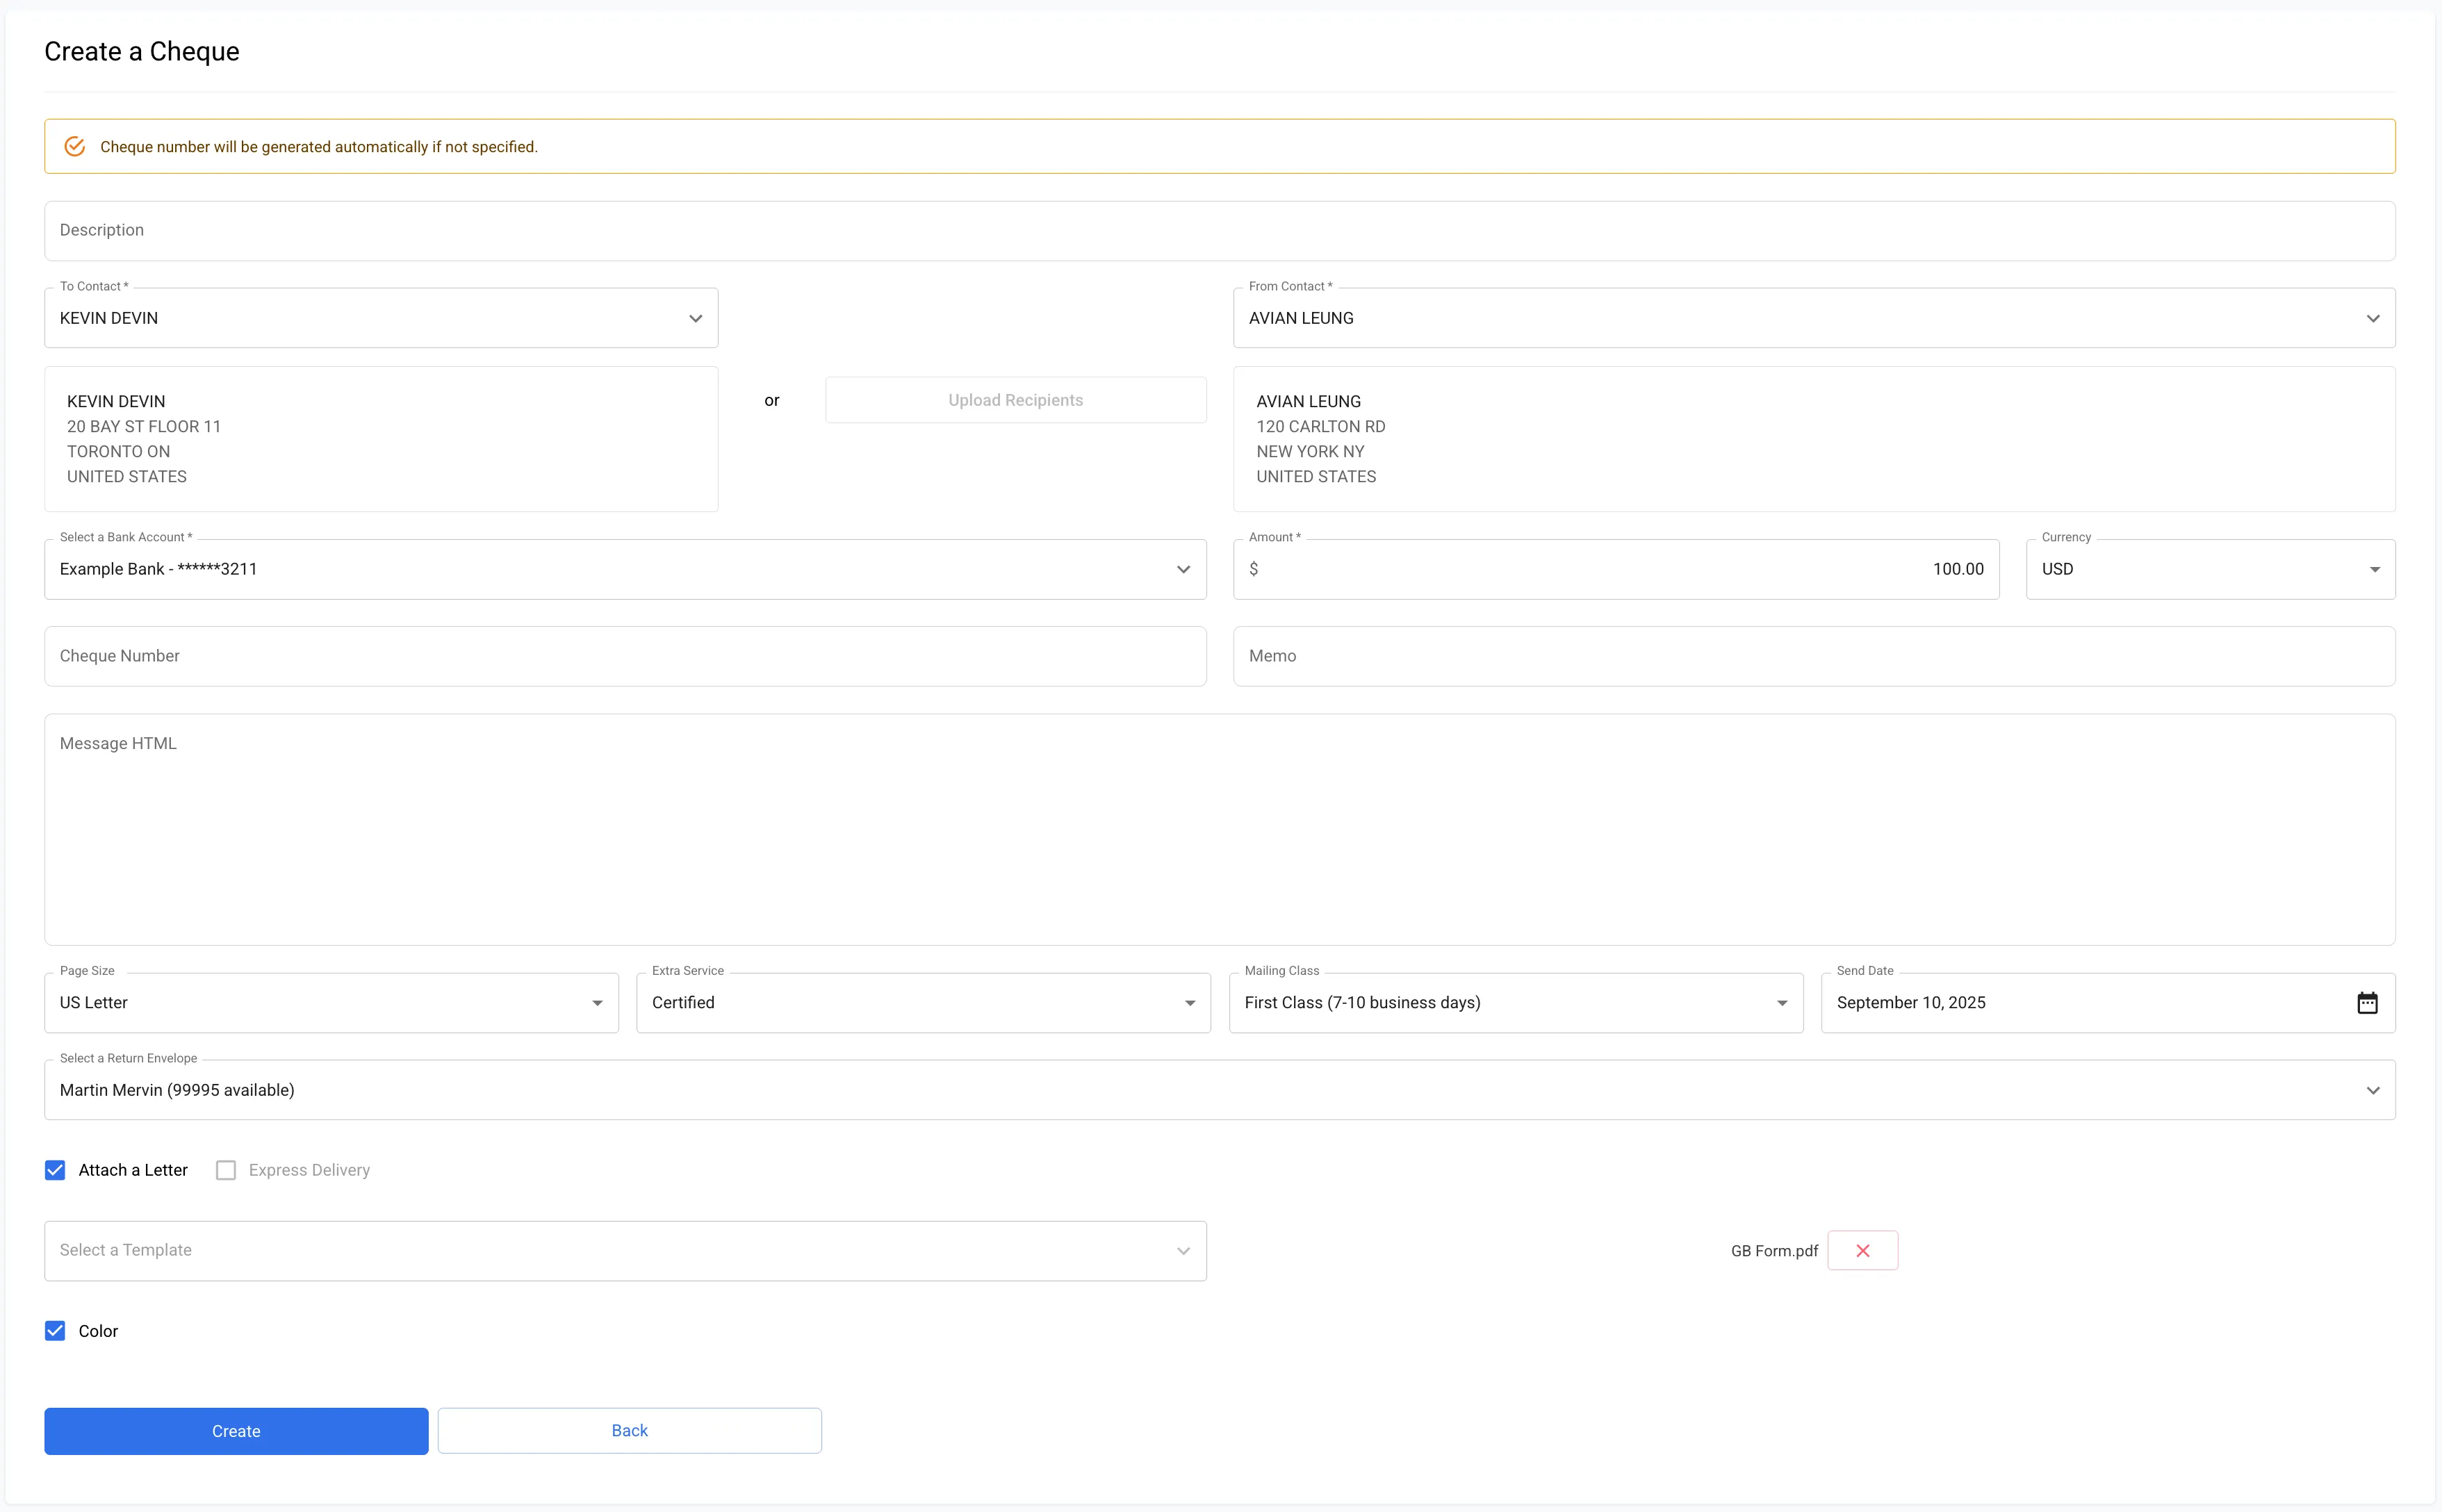This screenshot has width=2442, height=1512.
Task: Click the Cheque Number field
Action: tap(400, 656)
